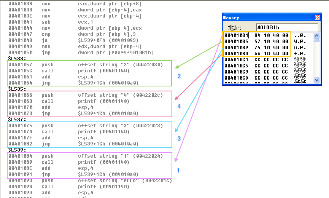The height and width of the screenshot is (198, 329).
Task: Click bytes 75 10 40 00 in memory
Action: [x=271, y=48]
